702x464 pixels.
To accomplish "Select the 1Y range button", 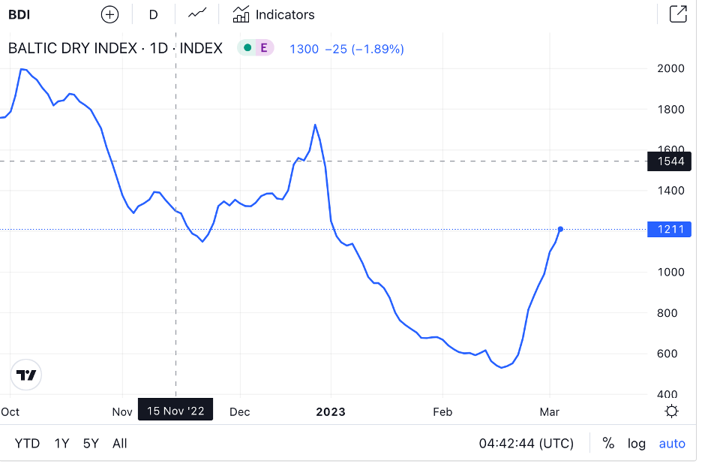I will (x=61, y=443).
